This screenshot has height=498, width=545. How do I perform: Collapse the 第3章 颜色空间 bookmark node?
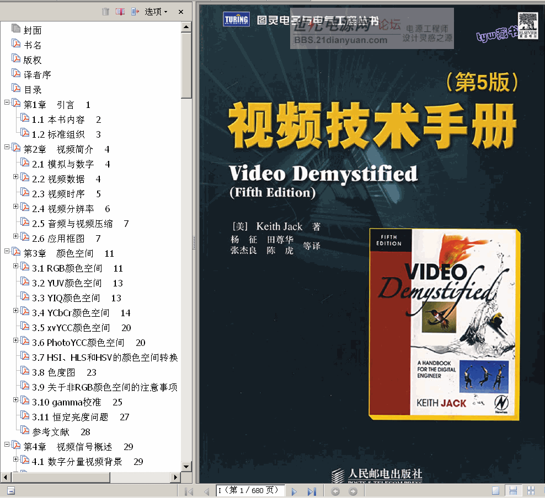click(x=7, y=251)
